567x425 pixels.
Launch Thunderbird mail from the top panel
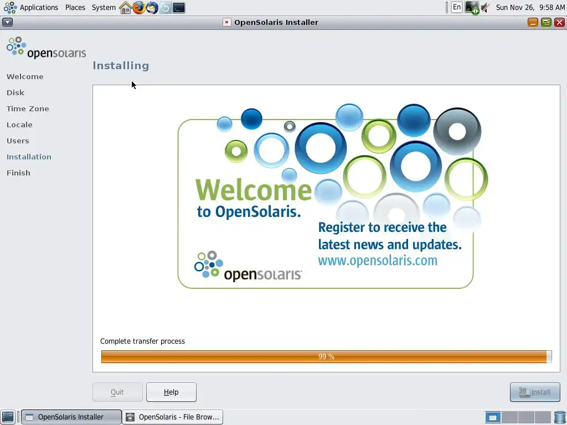point(152,8)
